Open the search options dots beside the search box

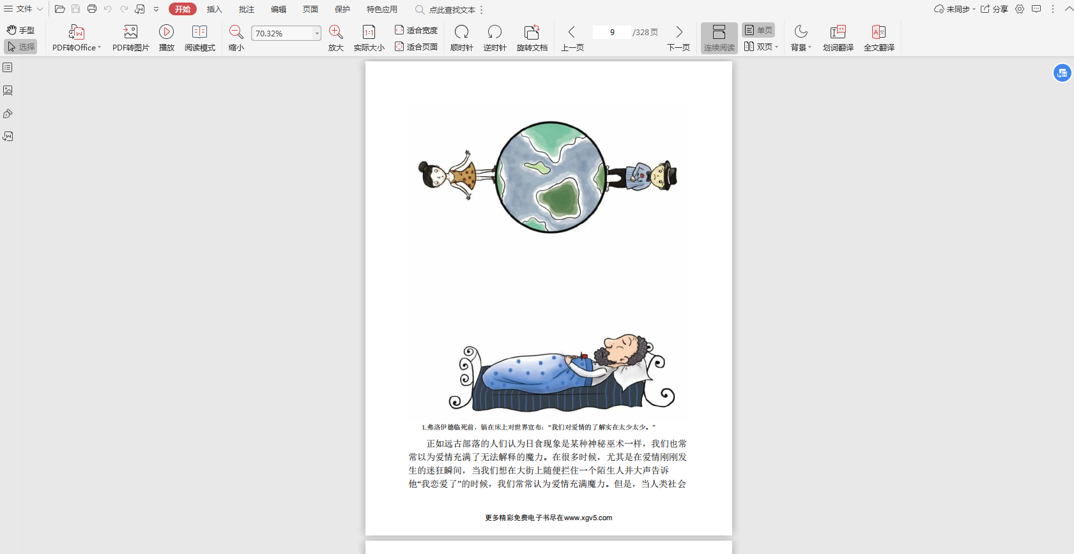click(481, 10)
